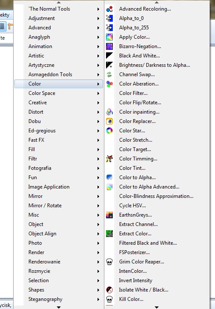Click the Isolate White / Black icon
Image resolution: width=215 pixels, height=309 pixels.
point(109,290)
